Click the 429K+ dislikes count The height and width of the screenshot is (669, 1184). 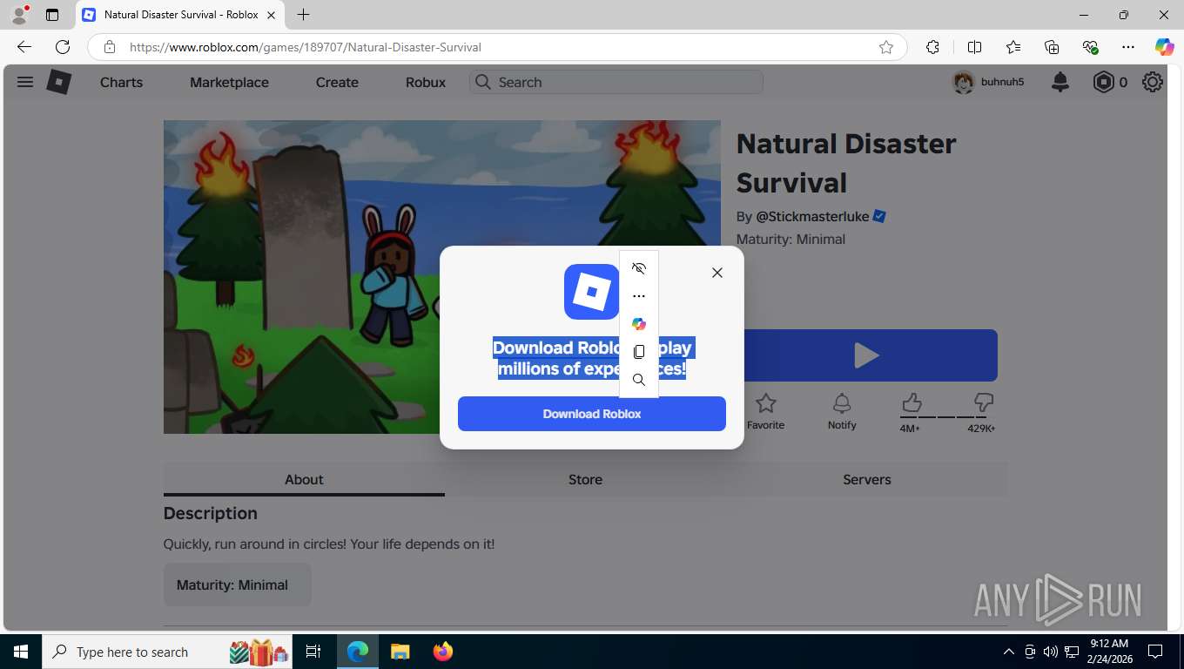point(981,429)
